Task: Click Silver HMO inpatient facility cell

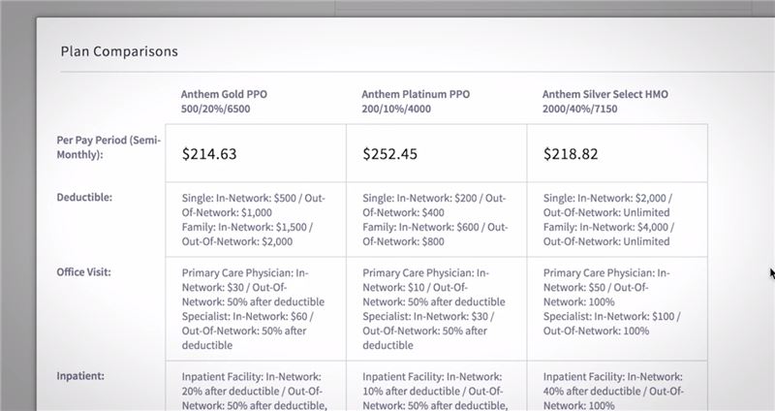Action: (x=617, y=386)
